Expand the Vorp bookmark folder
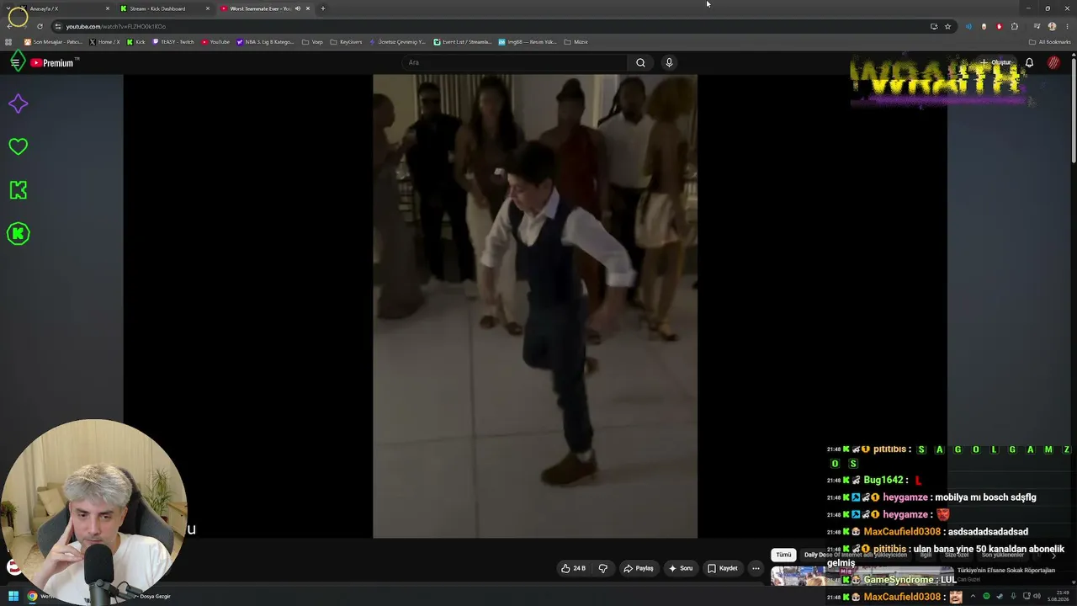Image resolution: width=1077 pixels, height=606 pixels. pyautogui.click(x=312, y=42)
